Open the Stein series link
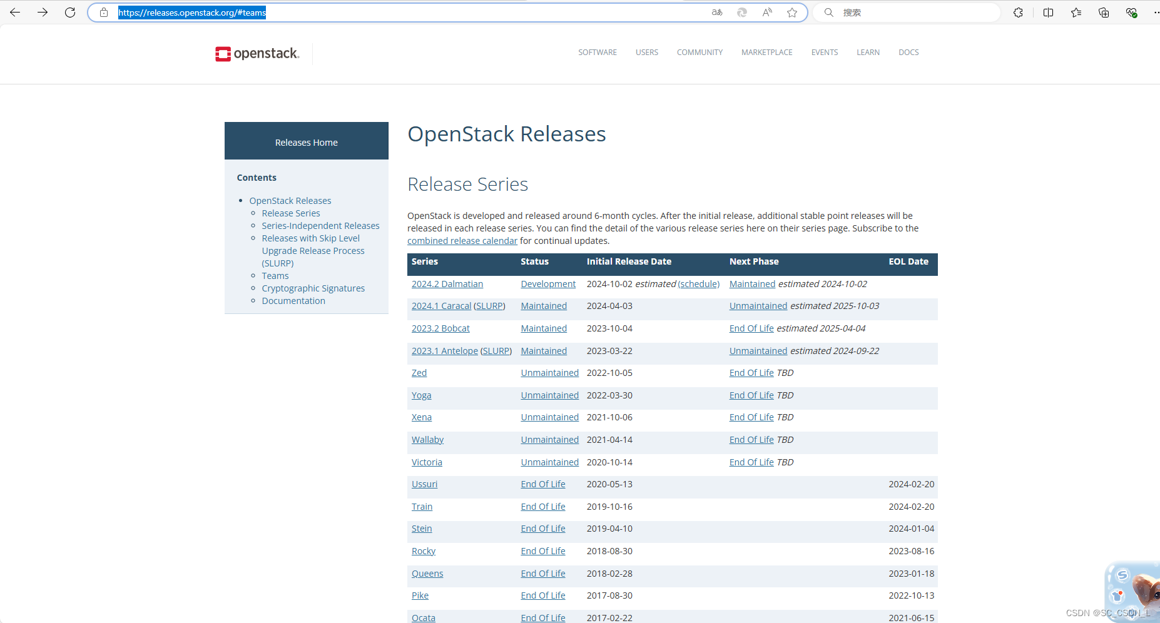The image size is (1160, 623). click(422, 529)
